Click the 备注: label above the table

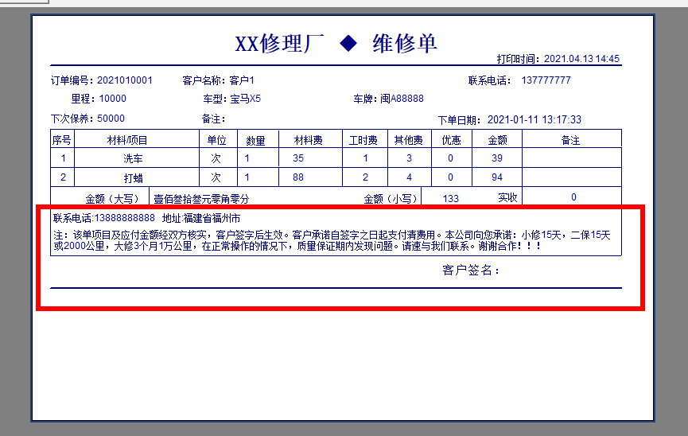coord(213,119)
